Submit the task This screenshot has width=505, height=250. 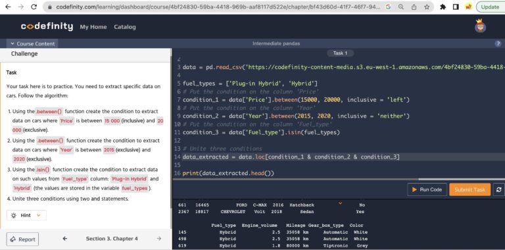pos(470,189)
